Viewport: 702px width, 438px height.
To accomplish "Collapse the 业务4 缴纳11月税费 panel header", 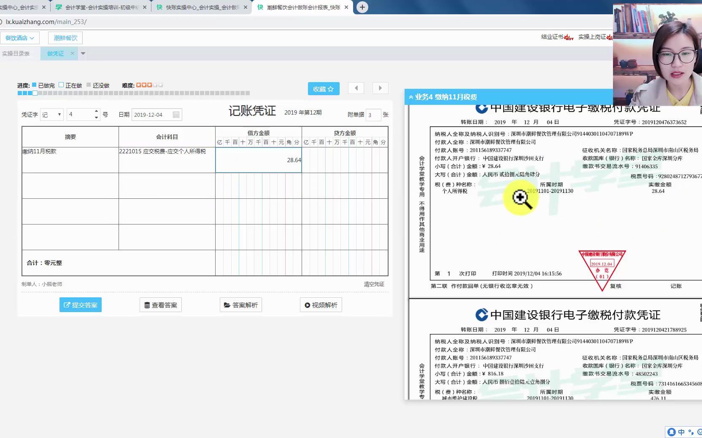I will [x=508, y=97].
